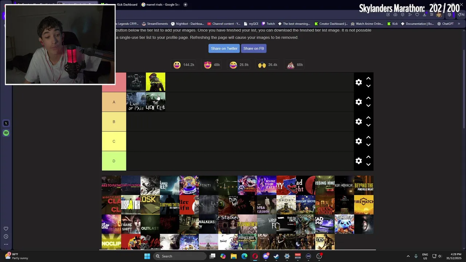Move the B tier row down
466x262 pixels.
pos(368,126)
